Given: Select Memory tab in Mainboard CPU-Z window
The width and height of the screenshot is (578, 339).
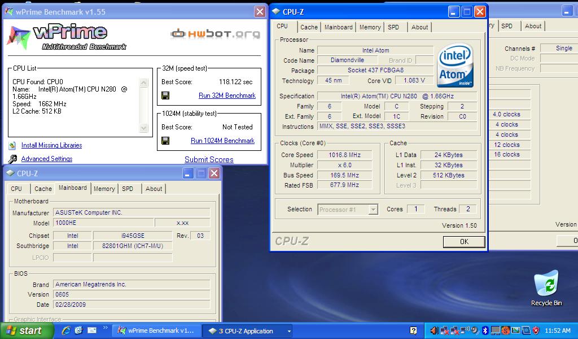Looking at the screenshot, I should (x=104, y=189).
